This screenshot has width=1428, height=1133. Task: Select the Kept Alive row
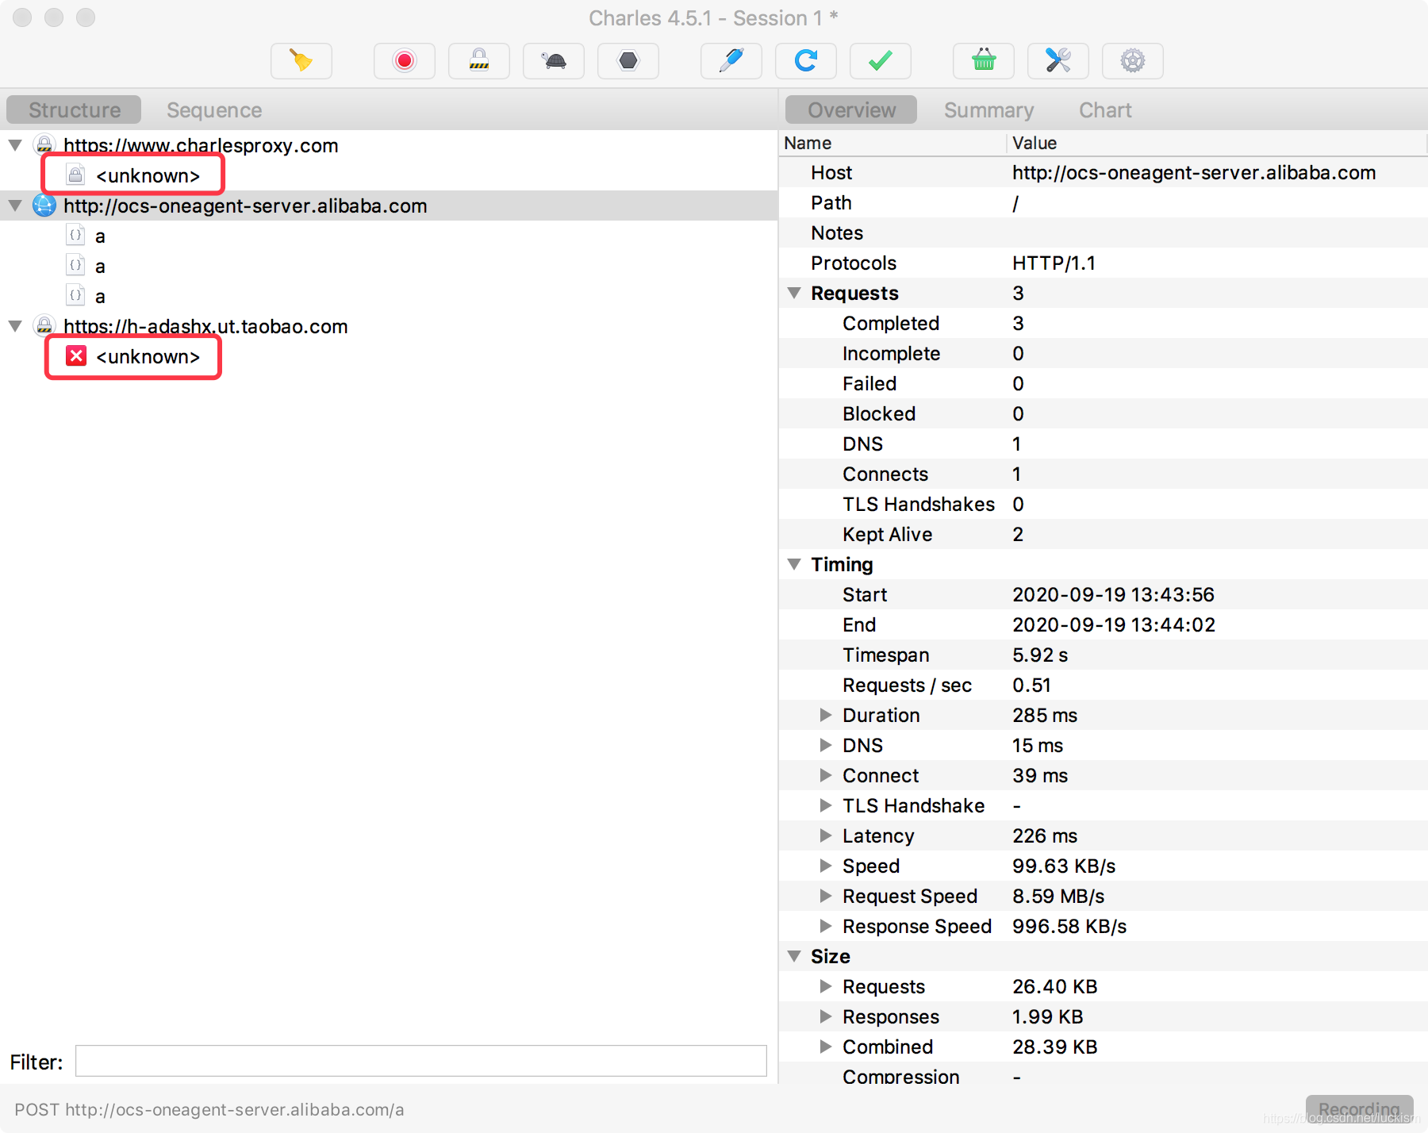[x=1104, y=534]
